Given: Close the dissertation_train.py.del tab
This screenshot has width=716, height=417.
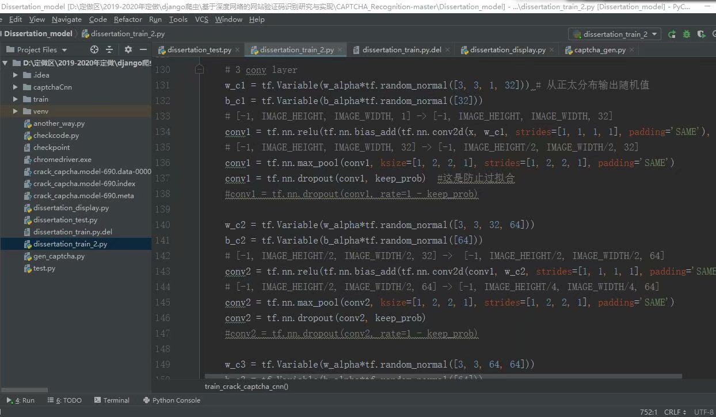Looking at the screenshot, I should tap(447, 50).
